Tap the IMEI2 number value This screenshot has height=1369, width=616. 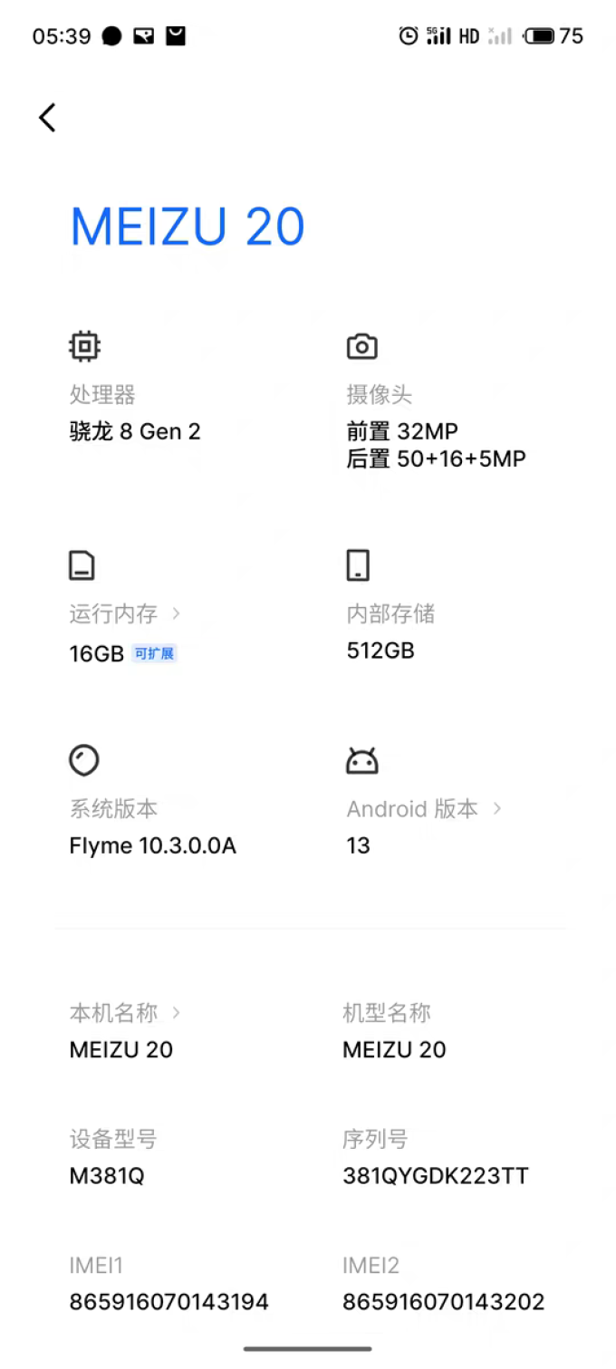point(442,1301)
